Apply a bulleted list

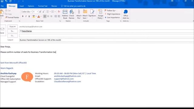(x=48, y=12)
